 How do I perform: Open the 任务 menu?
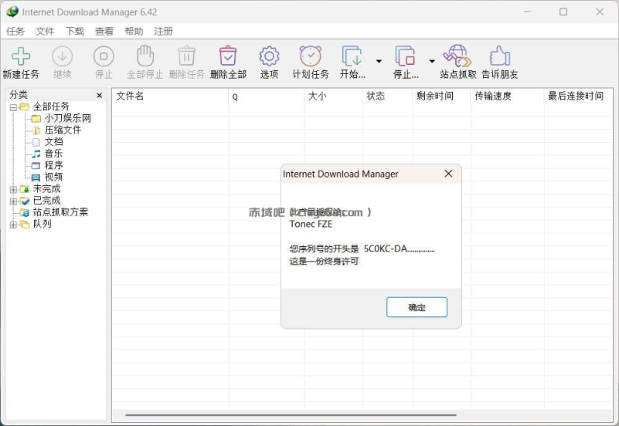click(x=15, y=31)
